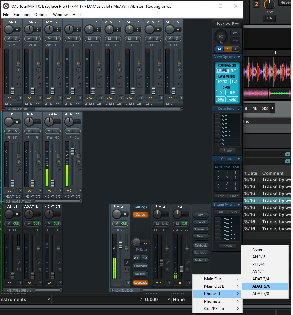Open settings wrench on AN 1 channel

tap(19, 77)
